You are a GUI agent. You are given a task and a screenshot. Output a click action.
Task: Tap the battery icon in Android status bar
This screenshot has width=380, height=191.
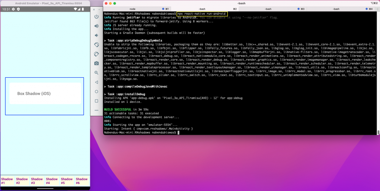[83, 9]
